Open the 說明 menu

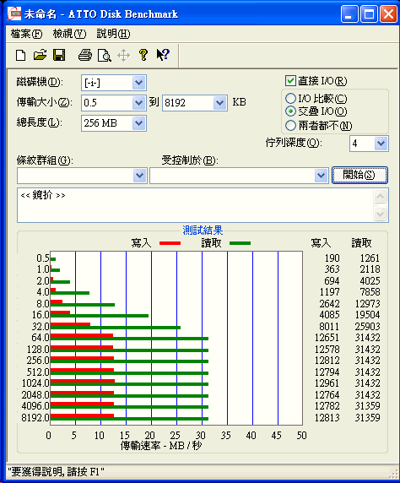[113, 34]
